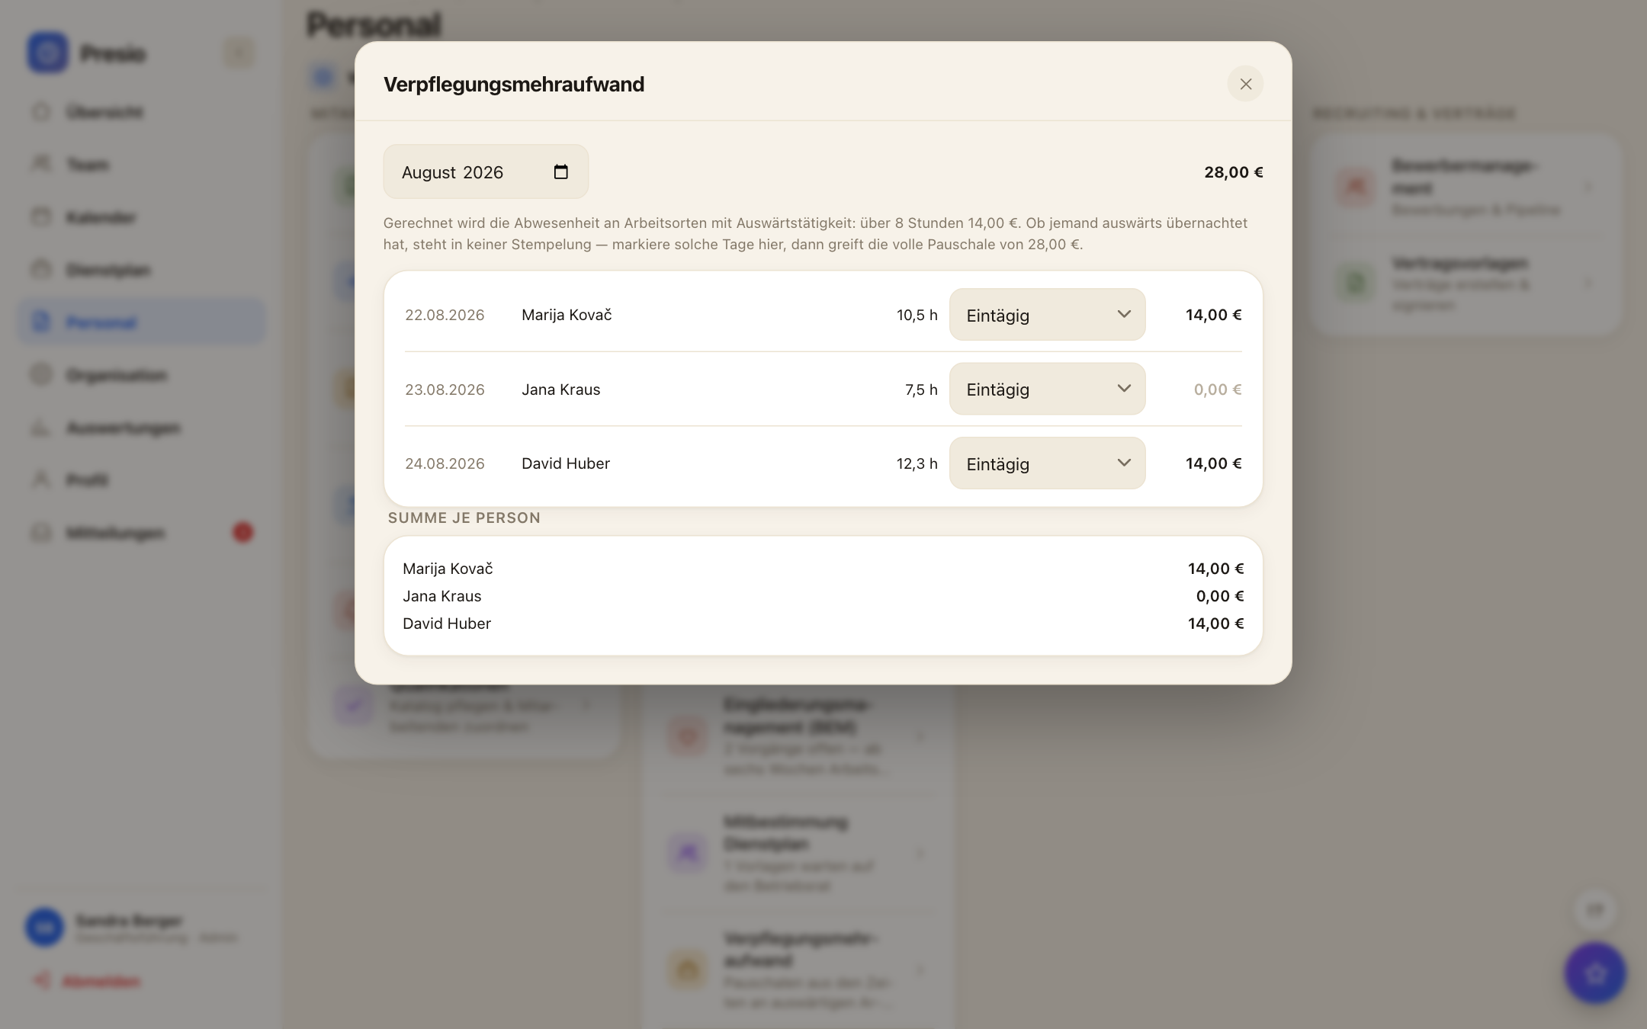
Task: Collapse the sidebar with the toggle button
Action: click(x=239, y=53)
